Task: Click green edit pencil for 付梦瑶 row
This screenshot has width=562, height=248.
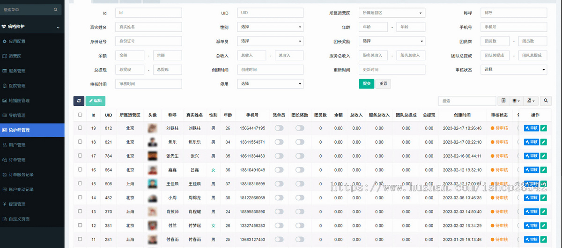Action: tap(543, 226)
